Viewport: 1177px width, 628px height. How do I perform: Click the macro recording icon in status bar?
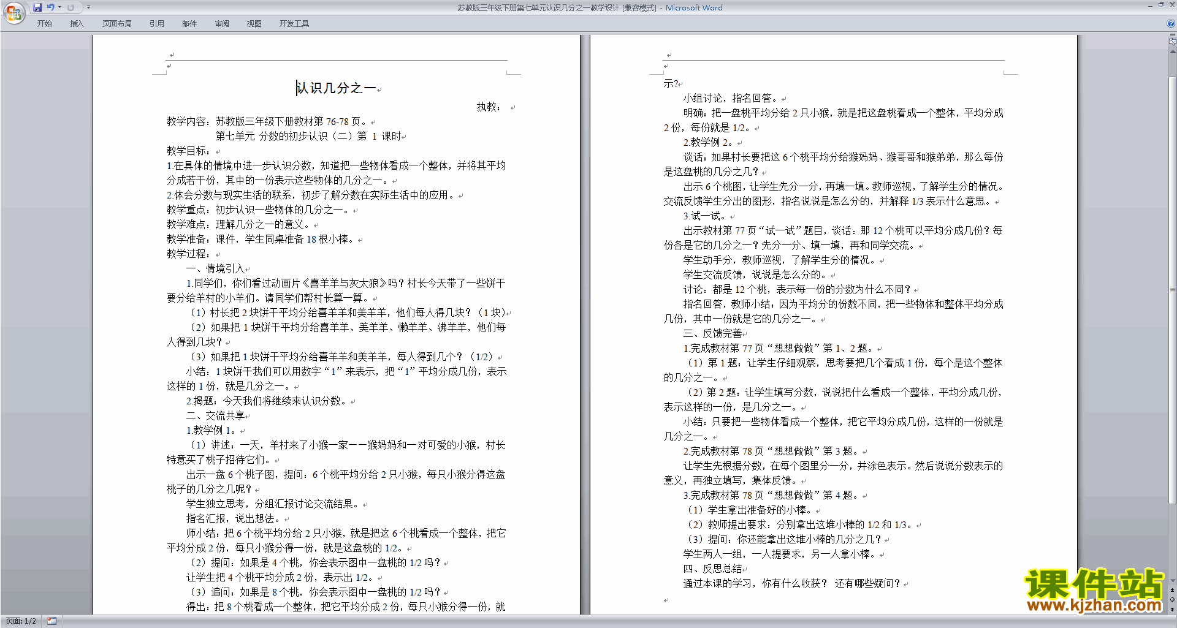coord(51,621)
